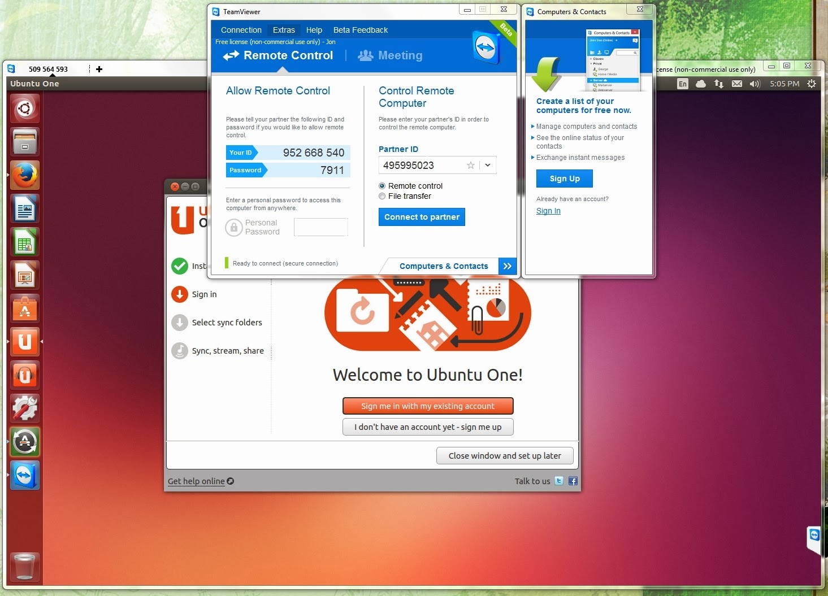828x596 pixels.
Task: Select the File transfer radio button
Action: [x=382, y=196]
